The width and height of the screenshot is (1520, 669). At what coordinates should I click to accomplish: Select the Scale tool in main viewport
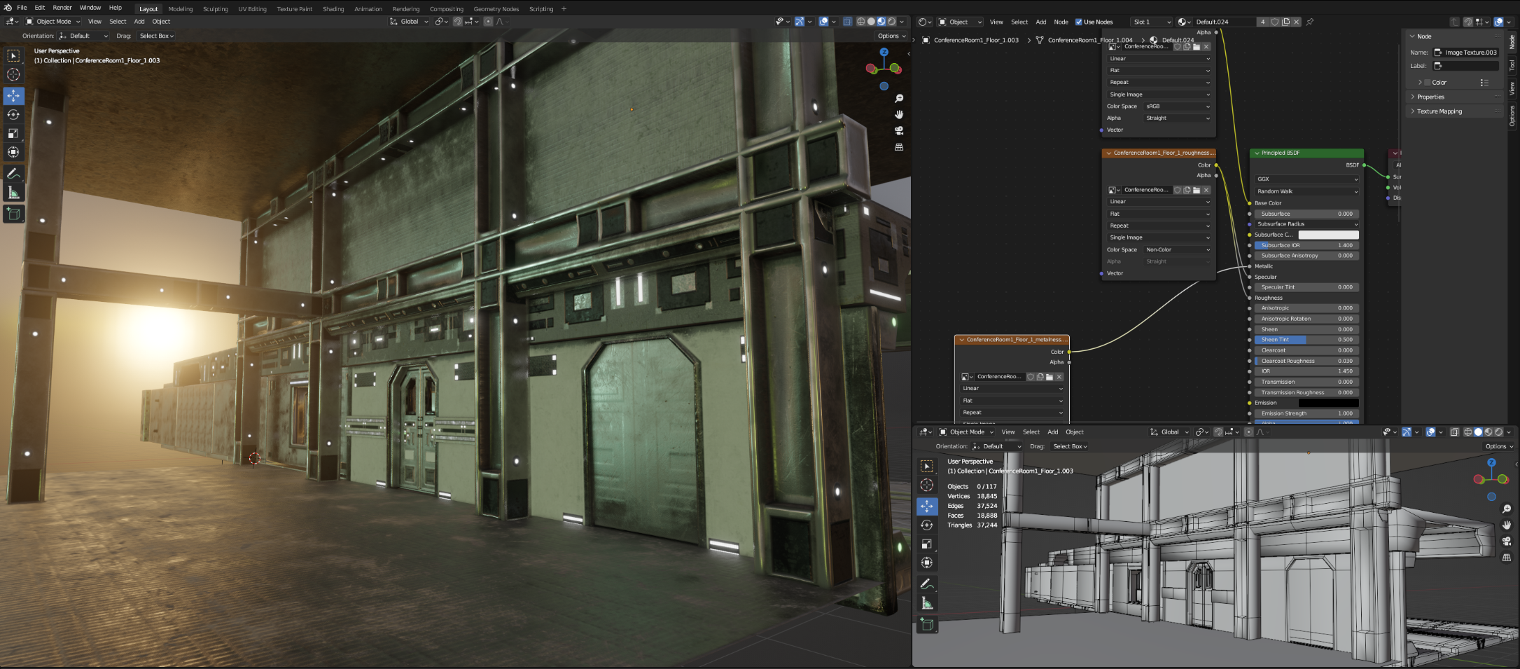(x=13, y=133)
